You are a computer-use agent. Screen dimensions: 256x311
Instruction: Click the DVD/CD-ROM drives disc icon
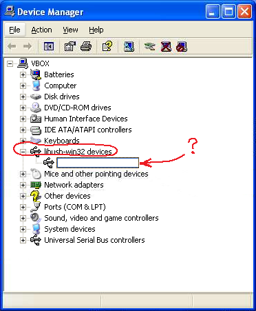36,108
